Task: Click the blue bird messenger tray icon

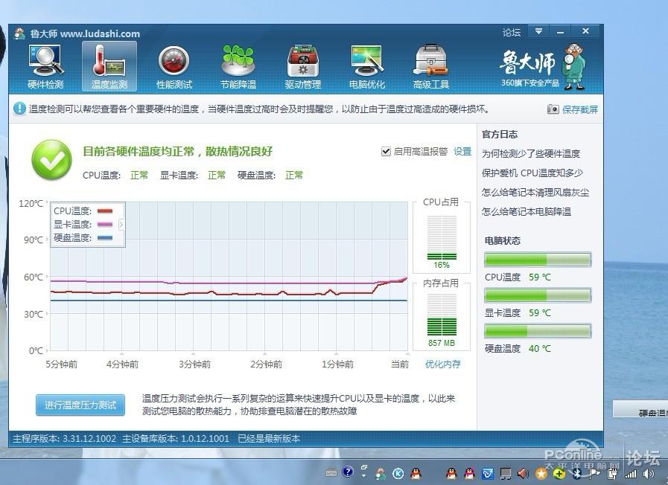Action: [x=488, y=474]
